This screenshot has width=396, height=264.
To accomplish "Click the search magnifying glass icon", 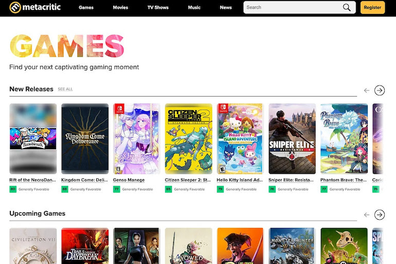I will pos(348,8).
